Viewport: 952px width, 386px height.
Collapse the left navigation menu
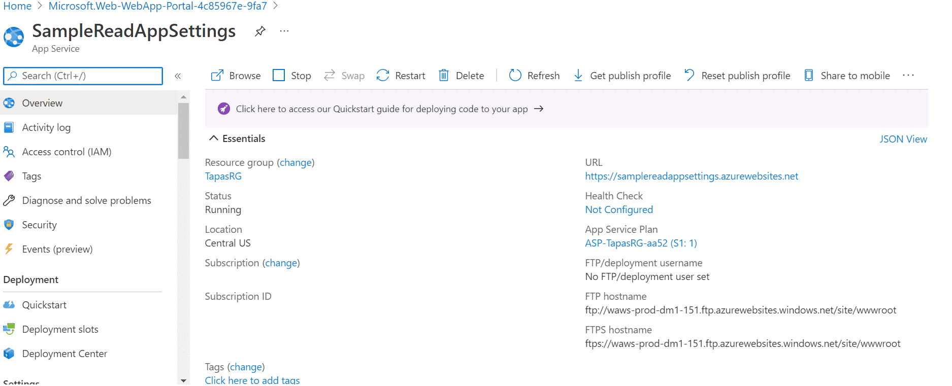pos(178,76)
